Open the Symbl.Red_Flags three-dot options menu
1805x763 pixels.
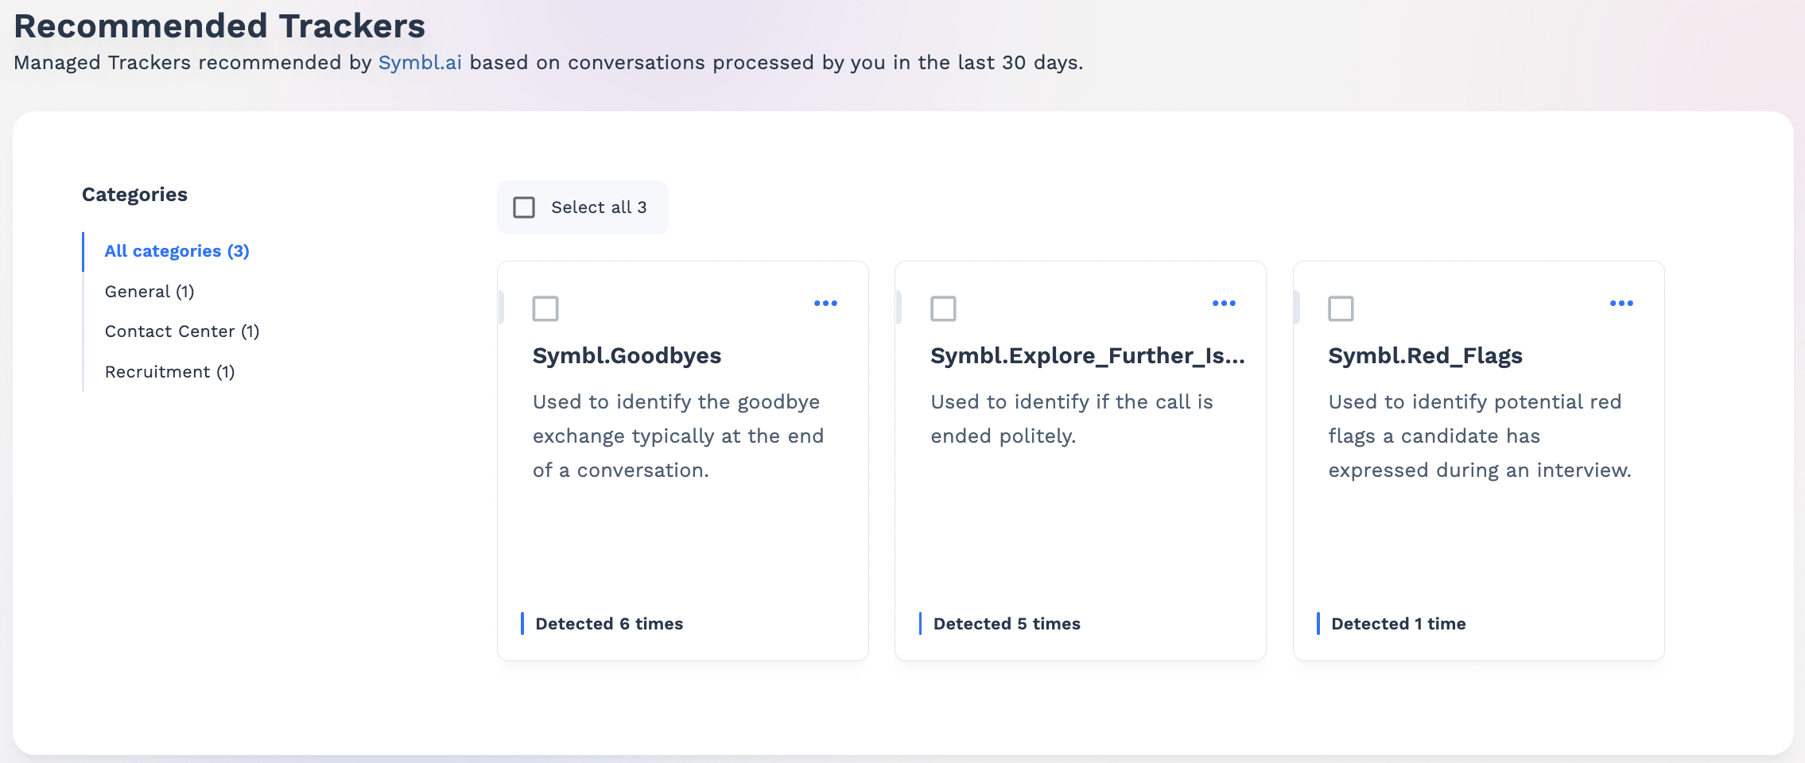point(1621,304)
